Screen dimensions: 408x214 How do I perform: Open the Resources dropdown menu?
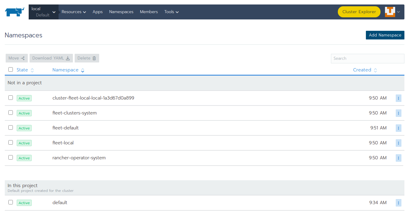coord(73,12)
